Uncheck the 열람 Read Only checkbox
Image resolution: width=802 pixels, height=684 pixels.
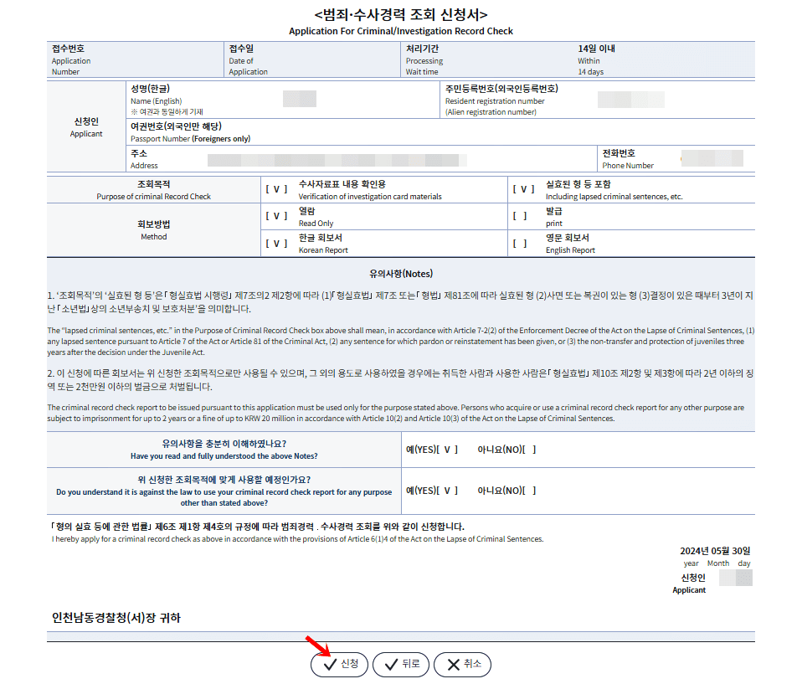pyautogui.click(x=276, y=216)
